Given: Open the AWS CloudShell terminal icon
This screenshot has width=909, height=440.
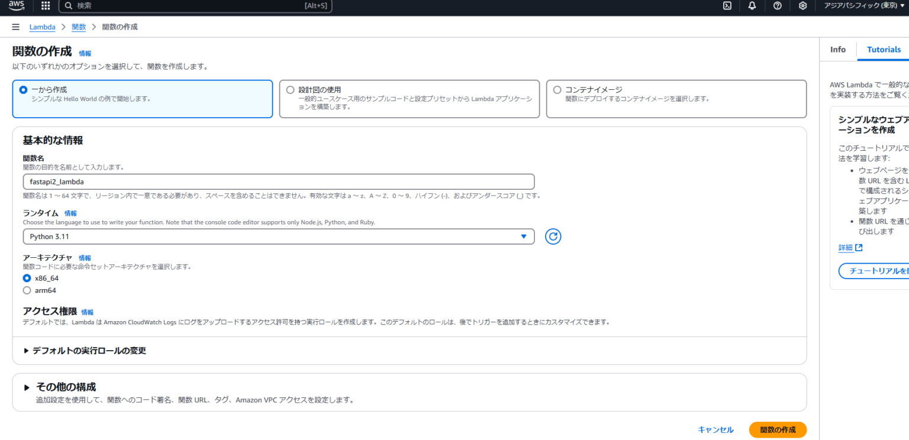Looking at the screenshot, I should point(727,6).
